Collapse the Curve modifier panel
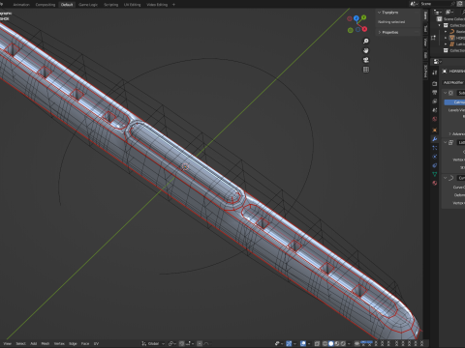Screen dimensions: 465x348 [x=445, y=178]
